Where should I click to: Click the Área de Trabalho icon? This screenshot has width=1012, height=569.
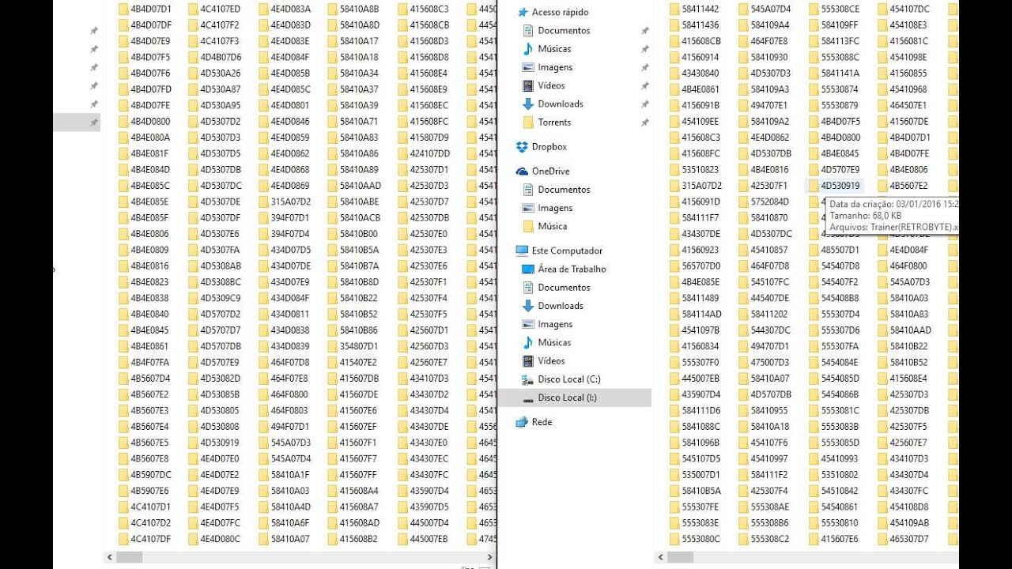pos(529,269)
